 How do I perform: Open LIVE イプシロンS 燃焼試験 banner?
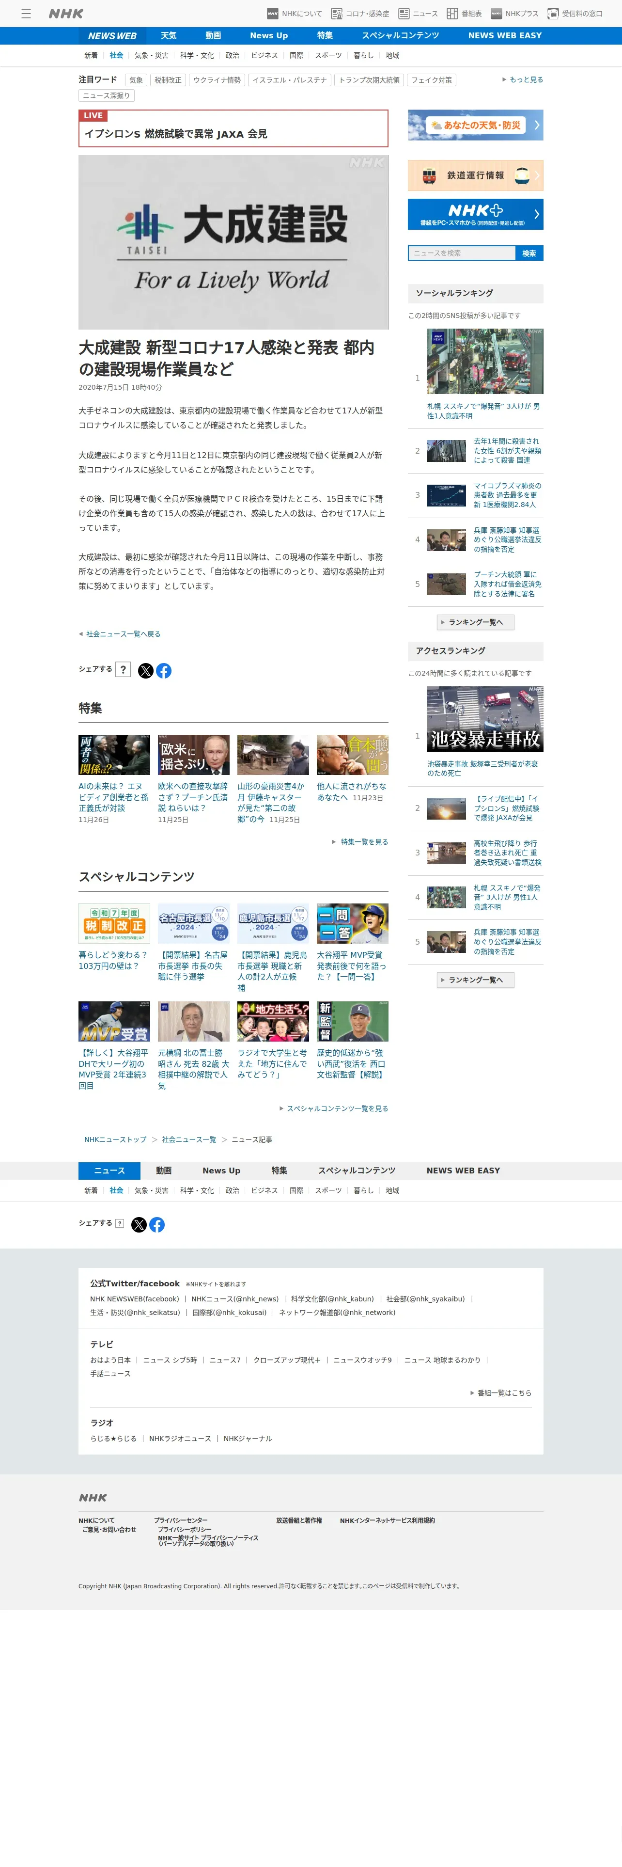click(x=233, y=128)
